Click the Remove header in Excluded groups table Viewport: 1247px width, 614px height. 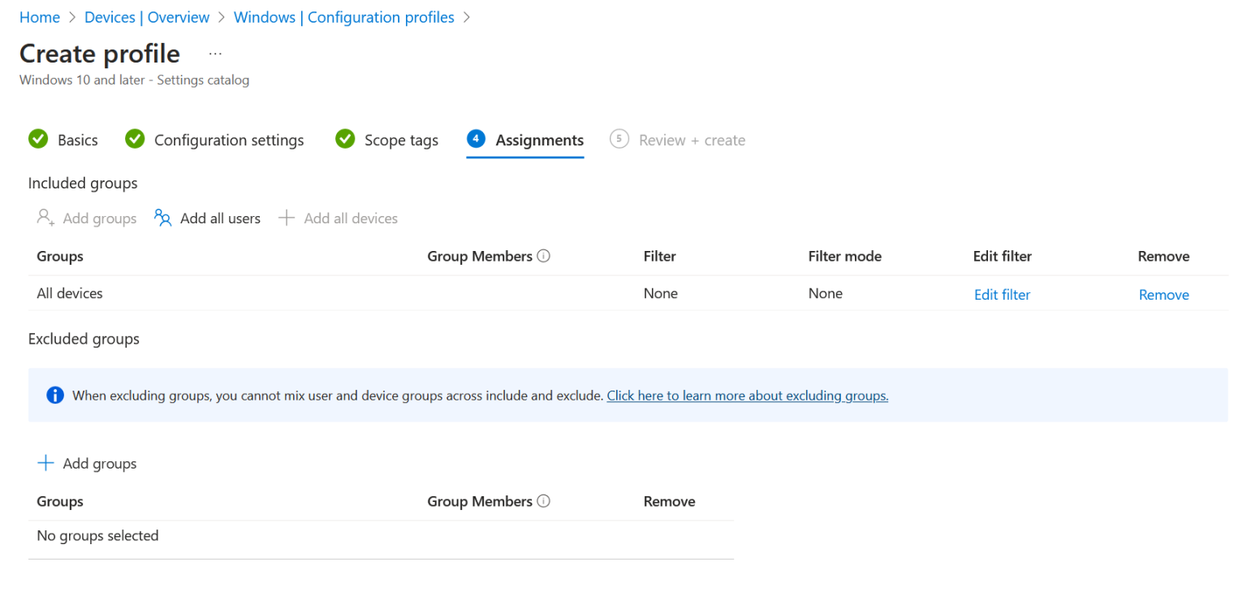[670, 502]
